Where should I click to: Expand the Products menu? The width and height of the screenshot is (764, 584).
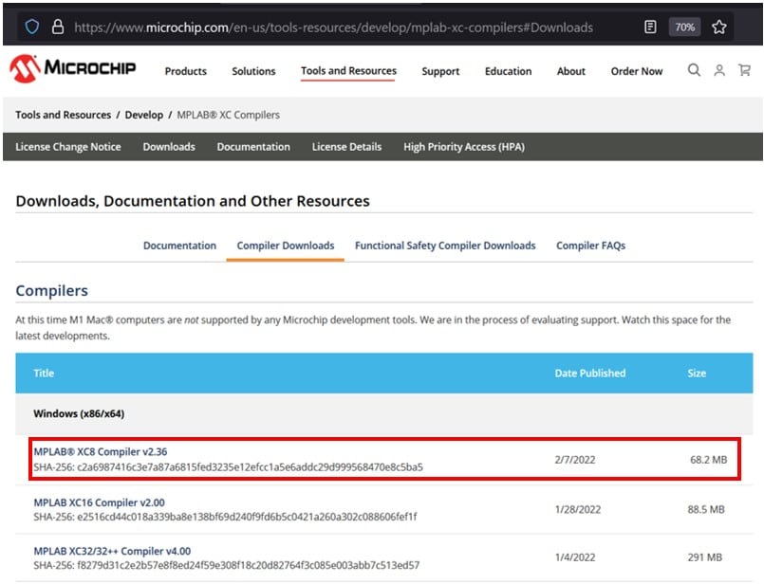point(185,71)
